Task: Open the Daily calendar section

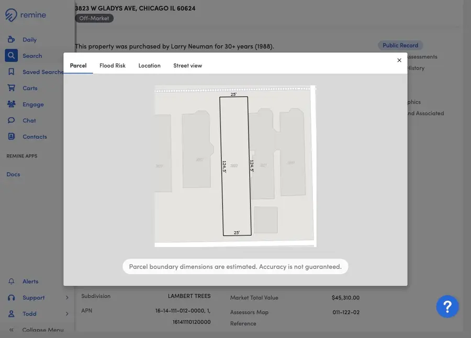Action: coord(12,39)
